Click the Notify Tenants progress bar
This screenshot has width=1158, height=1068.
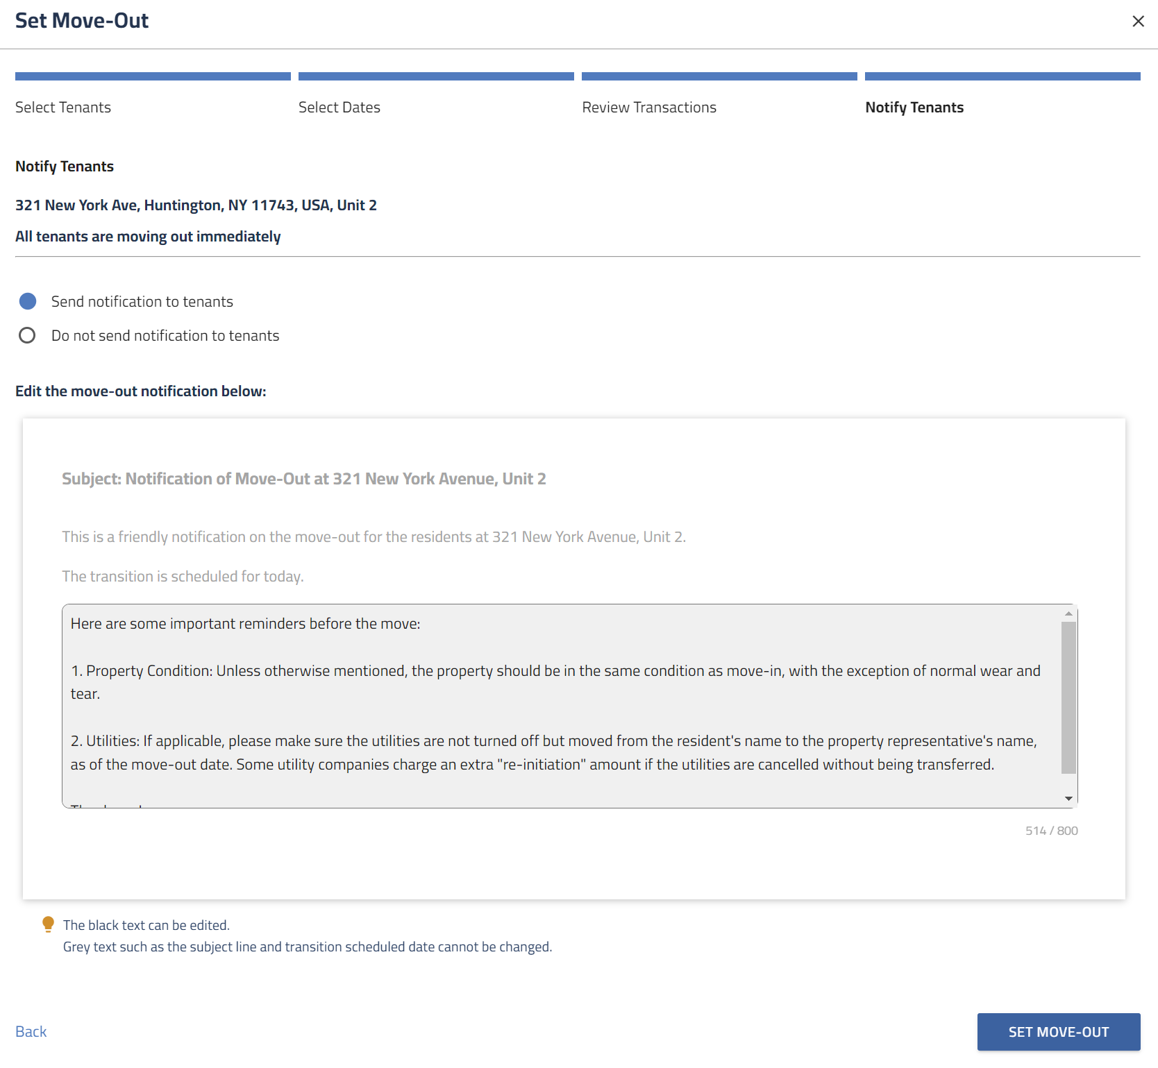point(1002,76)
